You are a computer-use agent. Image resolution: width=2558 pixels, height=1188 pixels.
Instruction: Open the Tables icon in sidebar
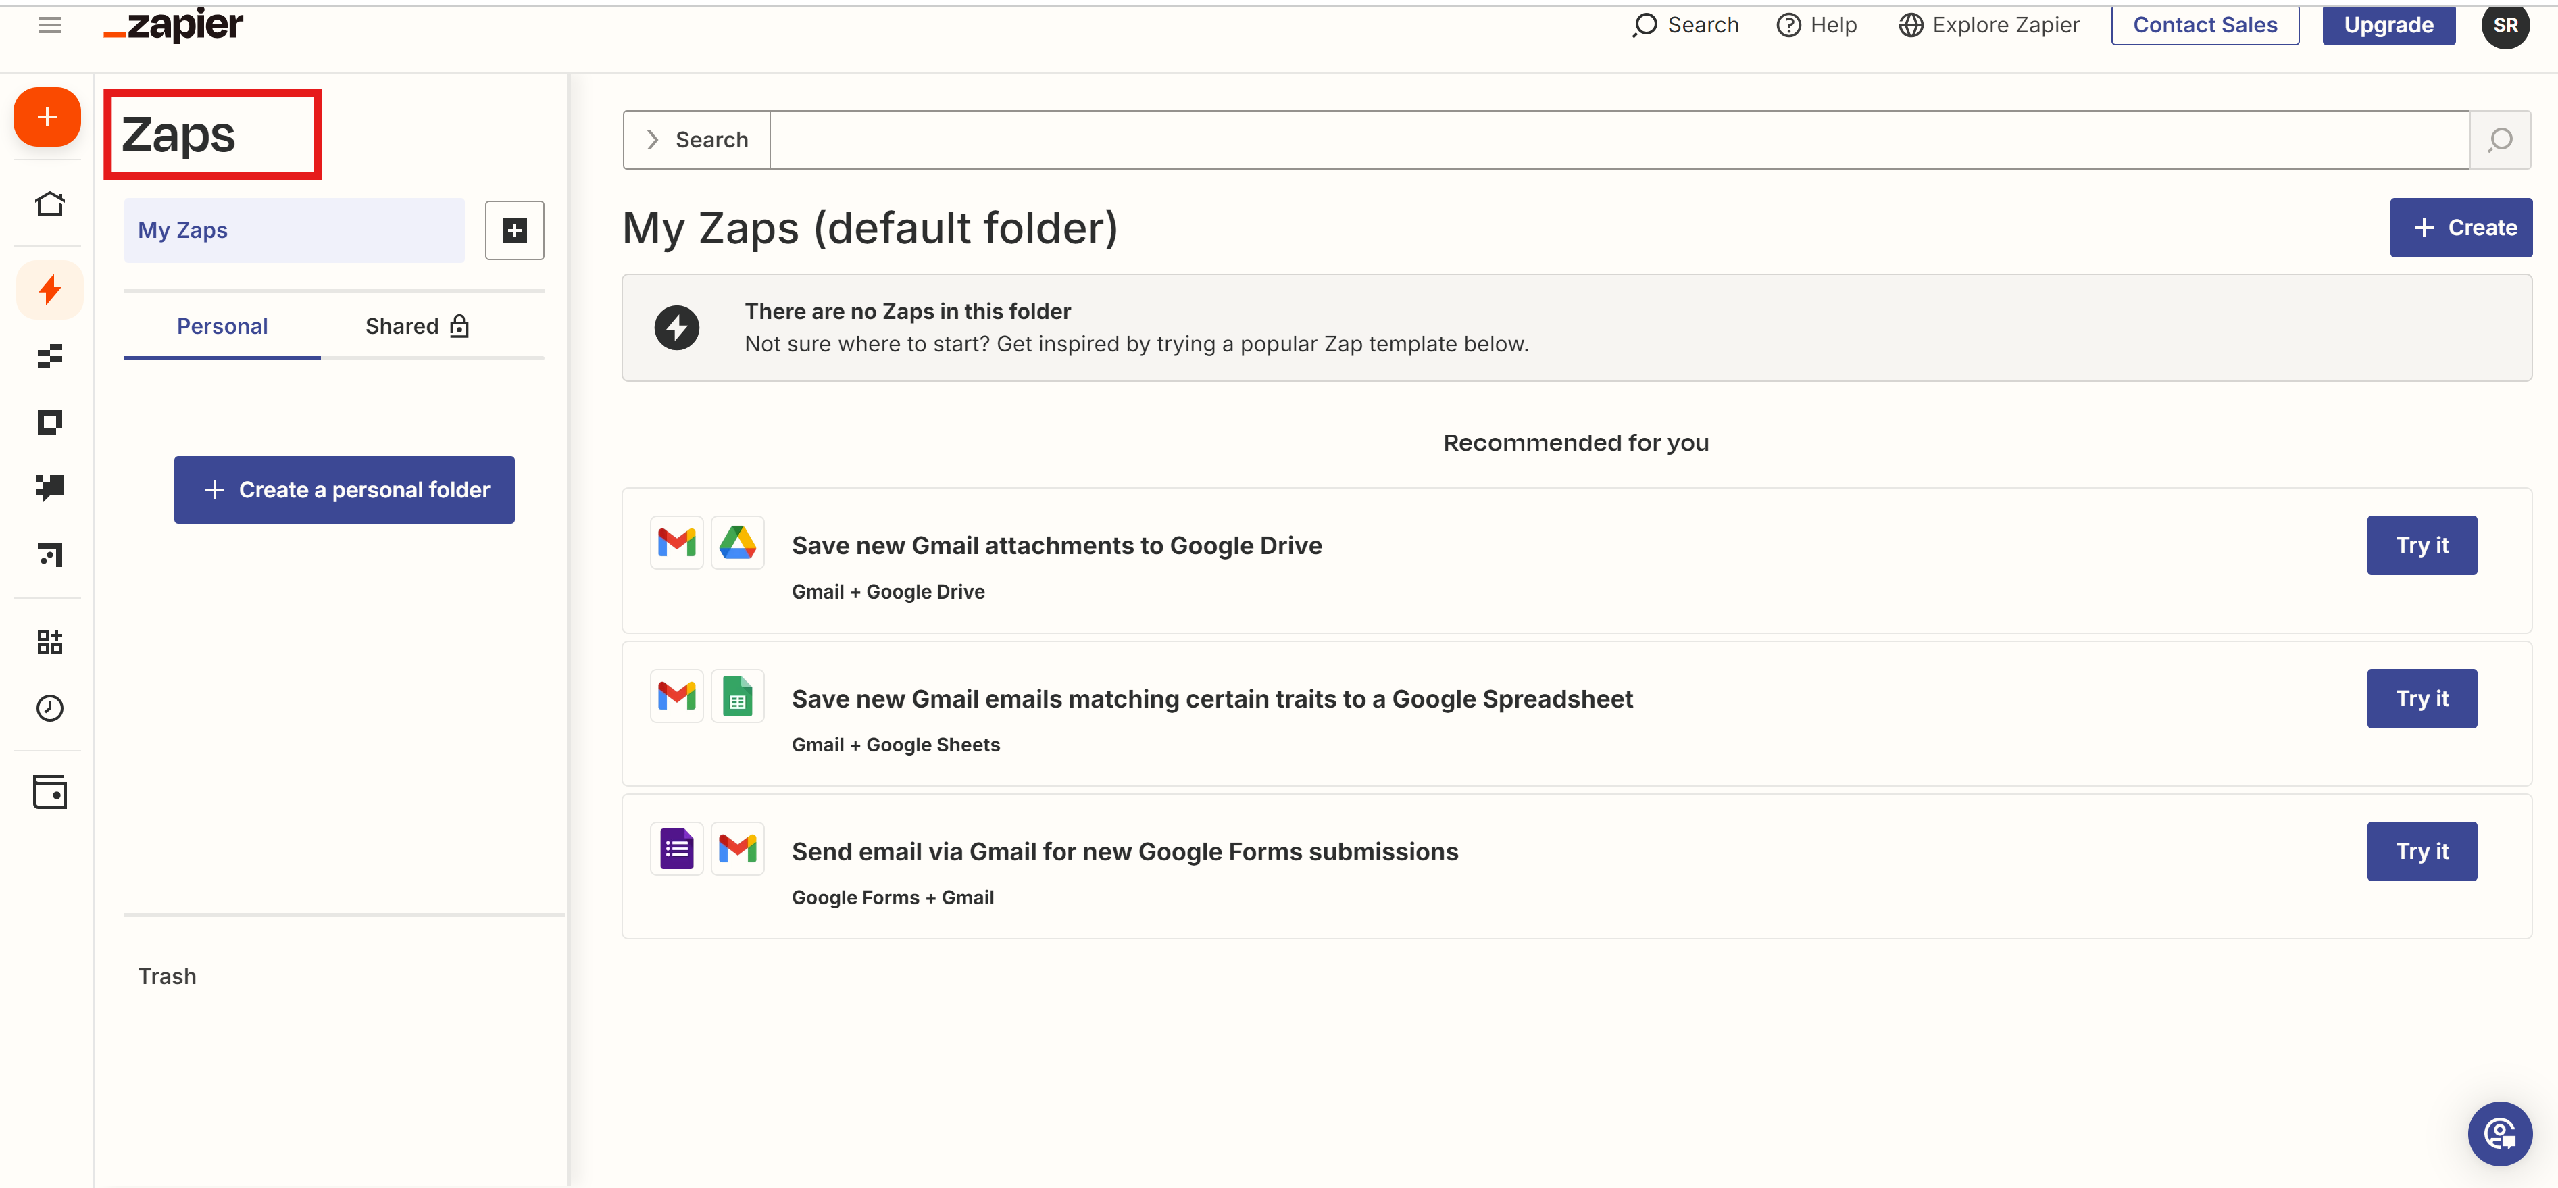[49, 355]
